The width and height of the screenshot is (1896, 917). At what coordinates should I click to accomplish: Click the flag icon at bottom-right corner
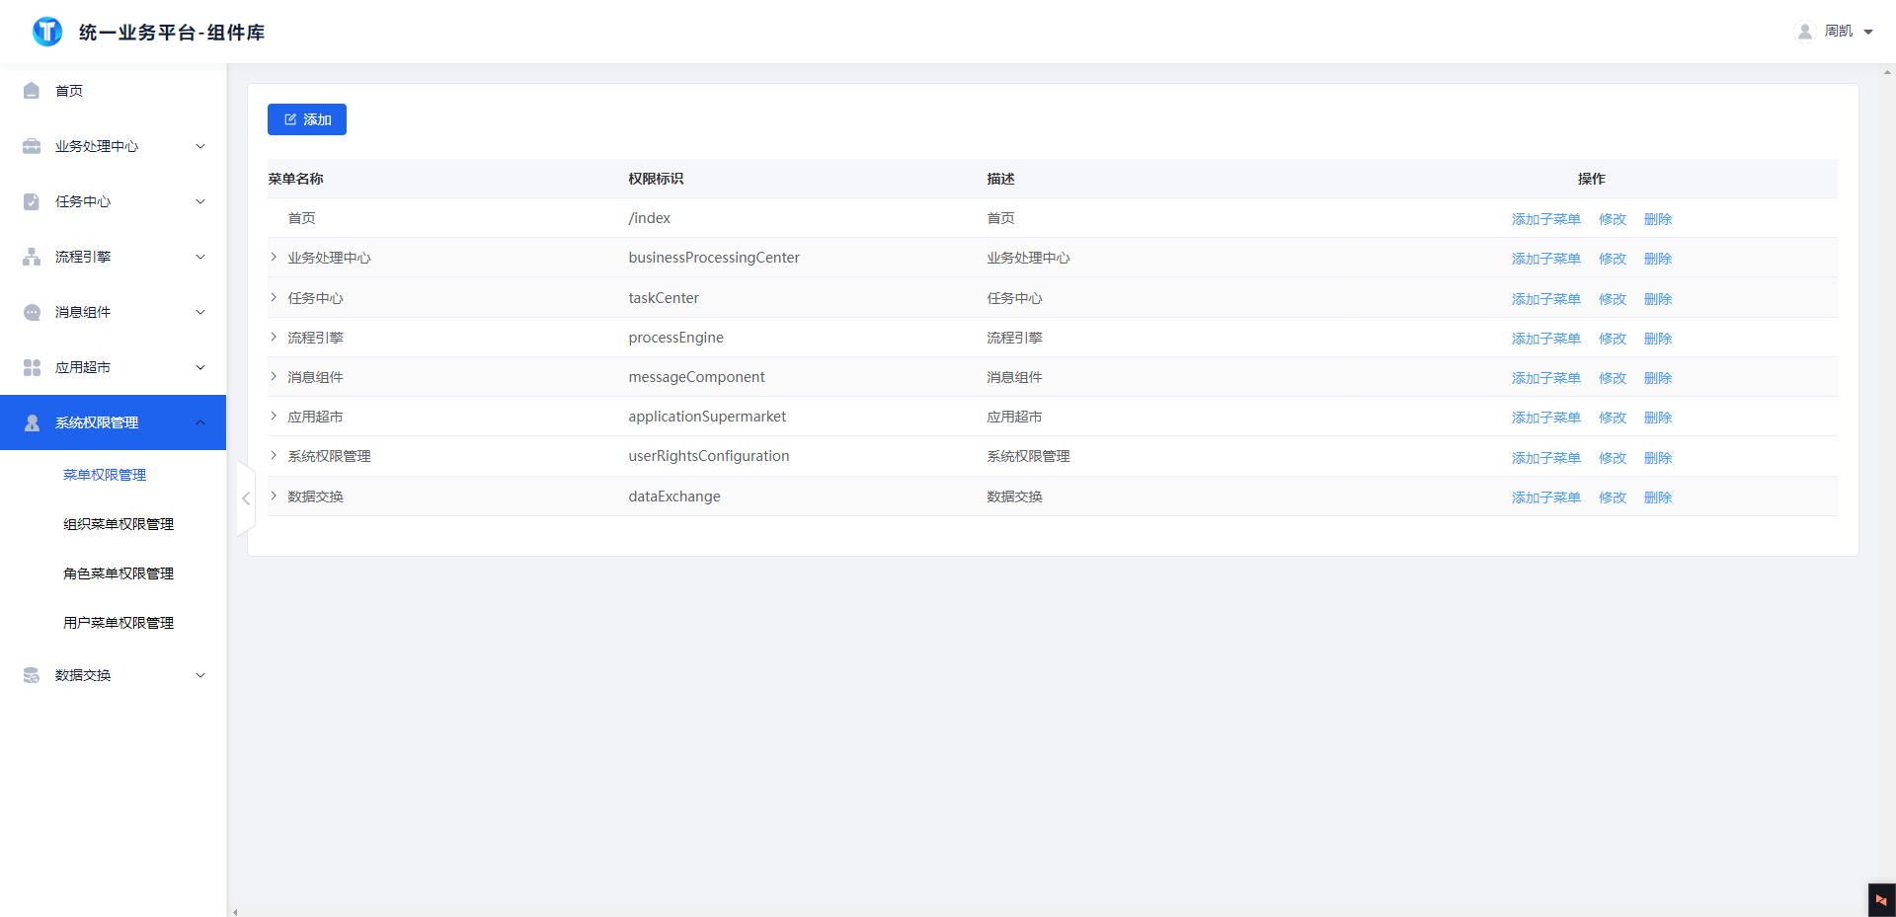(1881, 900)
